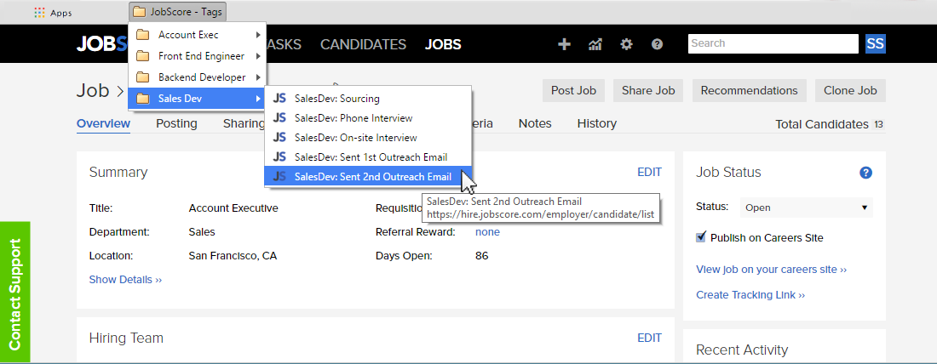Click the folder icon beside Account Exec
This screenshot has width=937, height=364.
click(x=142, y=35)
